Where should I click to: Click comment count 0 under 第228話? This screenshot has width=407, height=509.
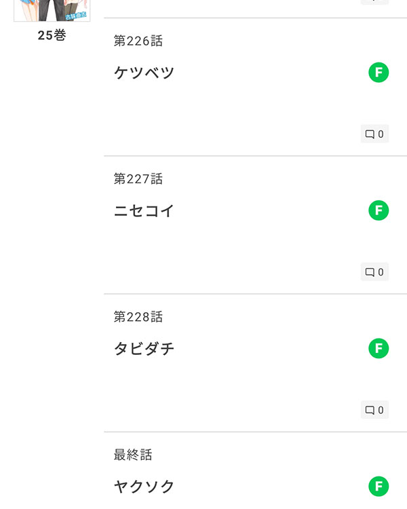click(381, 410)
